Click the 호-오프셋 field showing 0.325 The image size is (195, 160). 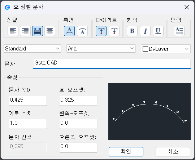coord(78,101)
